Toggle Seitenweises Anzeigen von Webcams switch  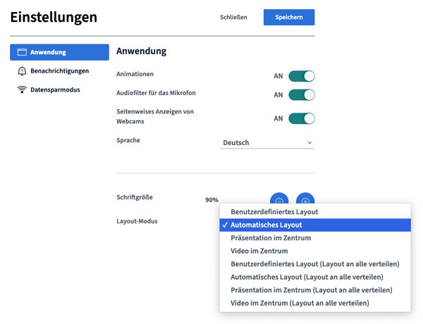301,118
